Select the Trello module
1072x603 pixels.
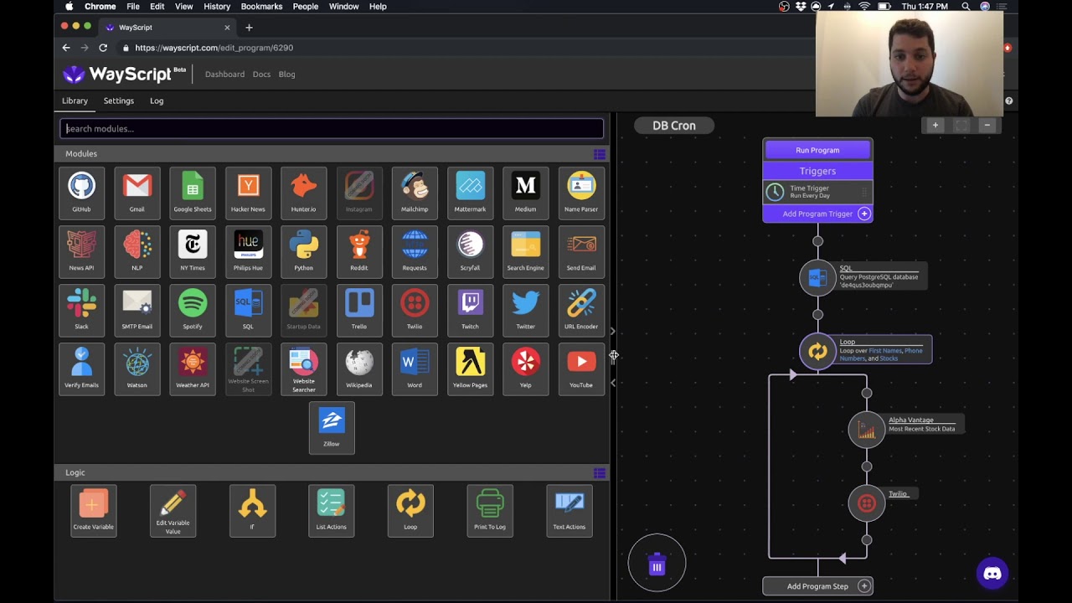(x=359, y=310)
